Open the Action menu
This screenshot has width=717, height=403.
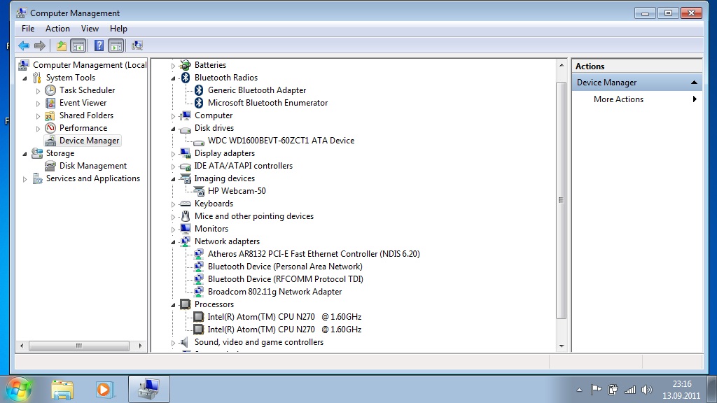[57, 29]
